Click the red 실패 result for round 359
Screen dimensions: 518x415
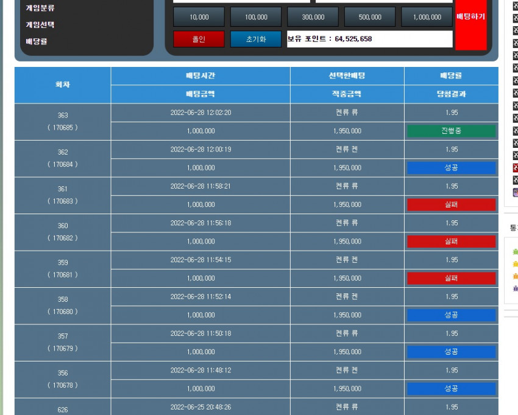(451, 279)
